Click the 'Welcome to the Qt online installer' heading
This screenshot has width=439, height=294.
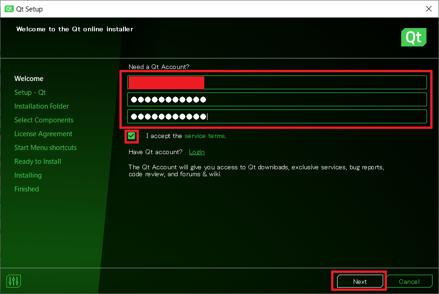click(75, 29)
